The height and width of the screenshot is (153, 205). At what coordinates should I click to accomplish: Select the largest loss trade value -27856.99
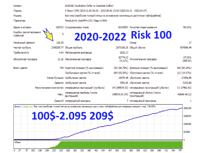pyautogui.click(x=186, y=78)
